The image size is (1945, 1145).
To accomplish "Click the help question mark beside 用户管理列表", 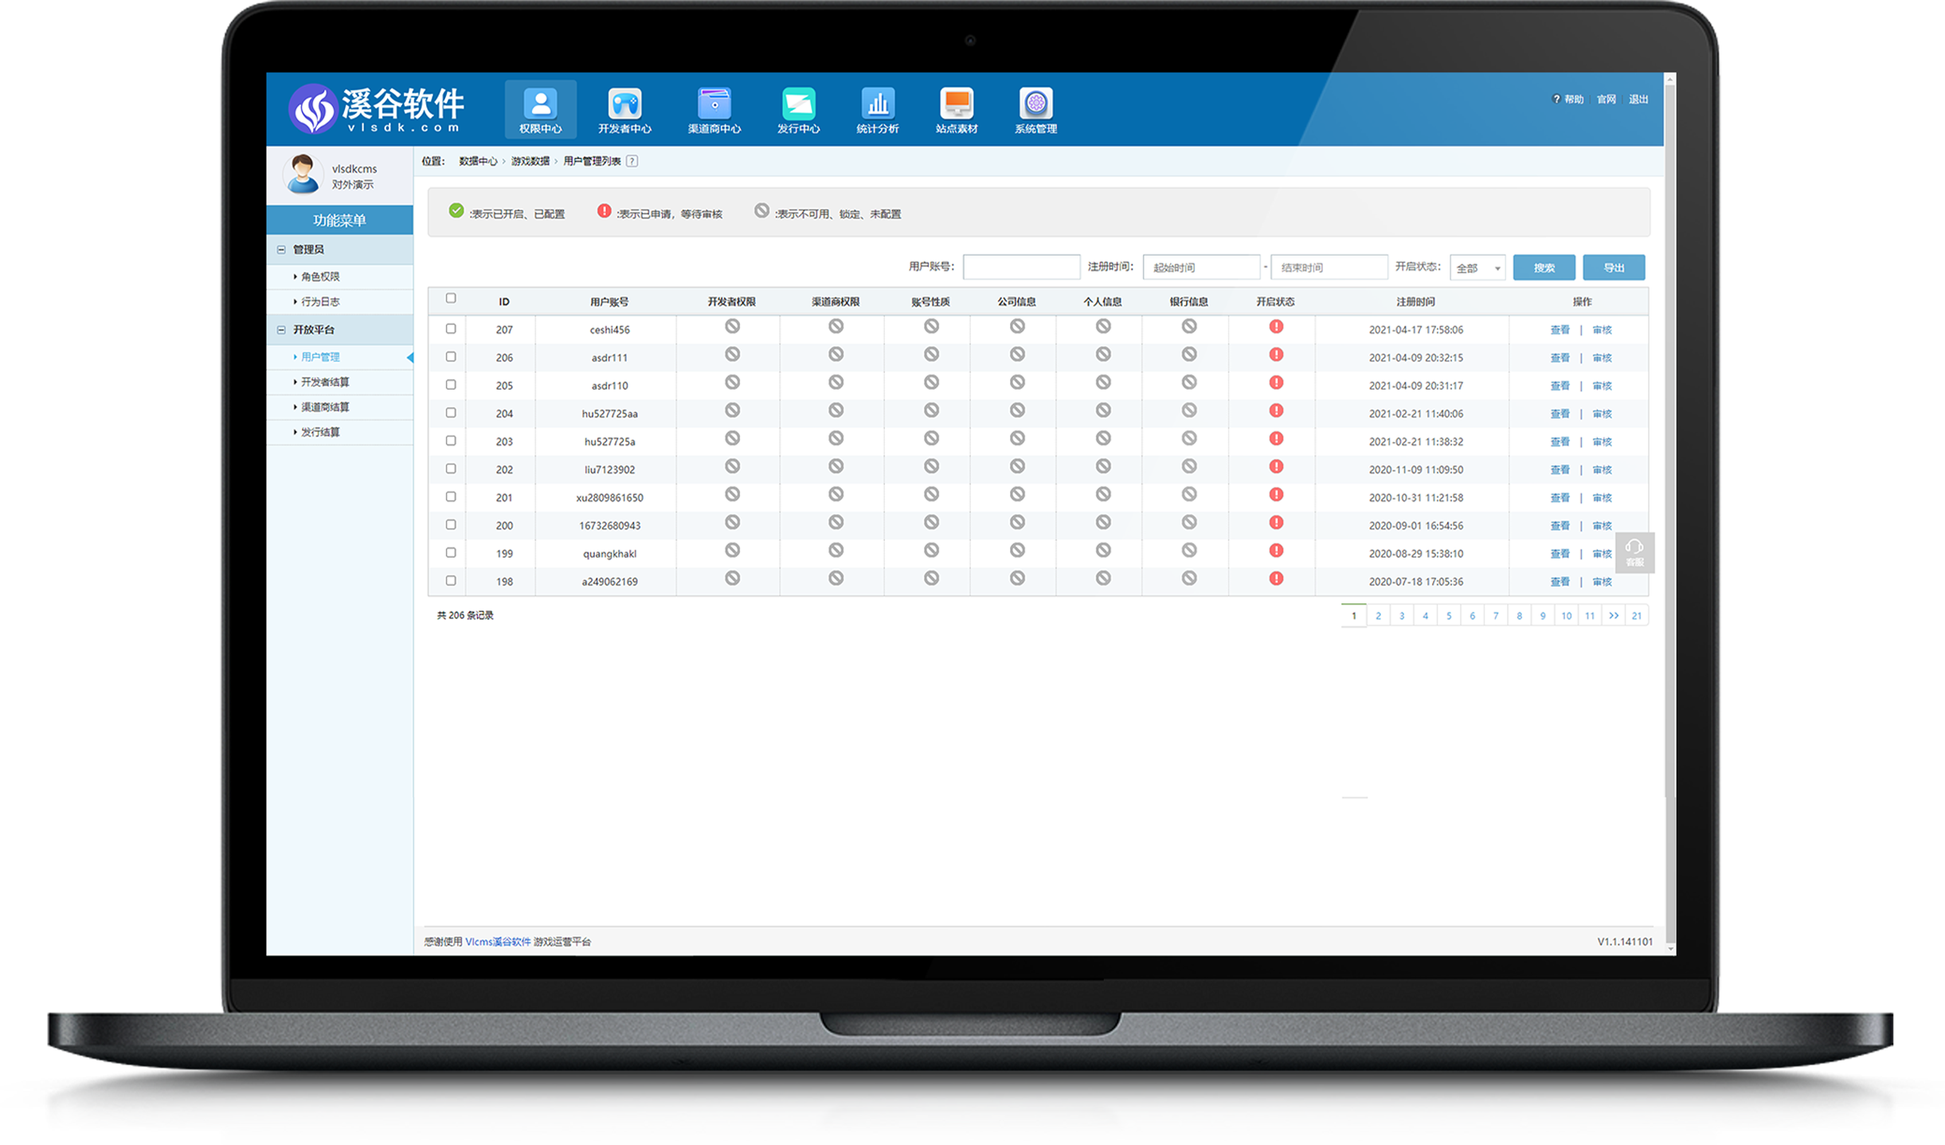I will point(632,161).
